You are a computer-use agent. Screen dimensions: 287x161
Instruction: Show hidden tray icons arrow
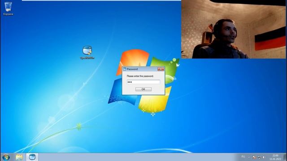coord(249,157)
